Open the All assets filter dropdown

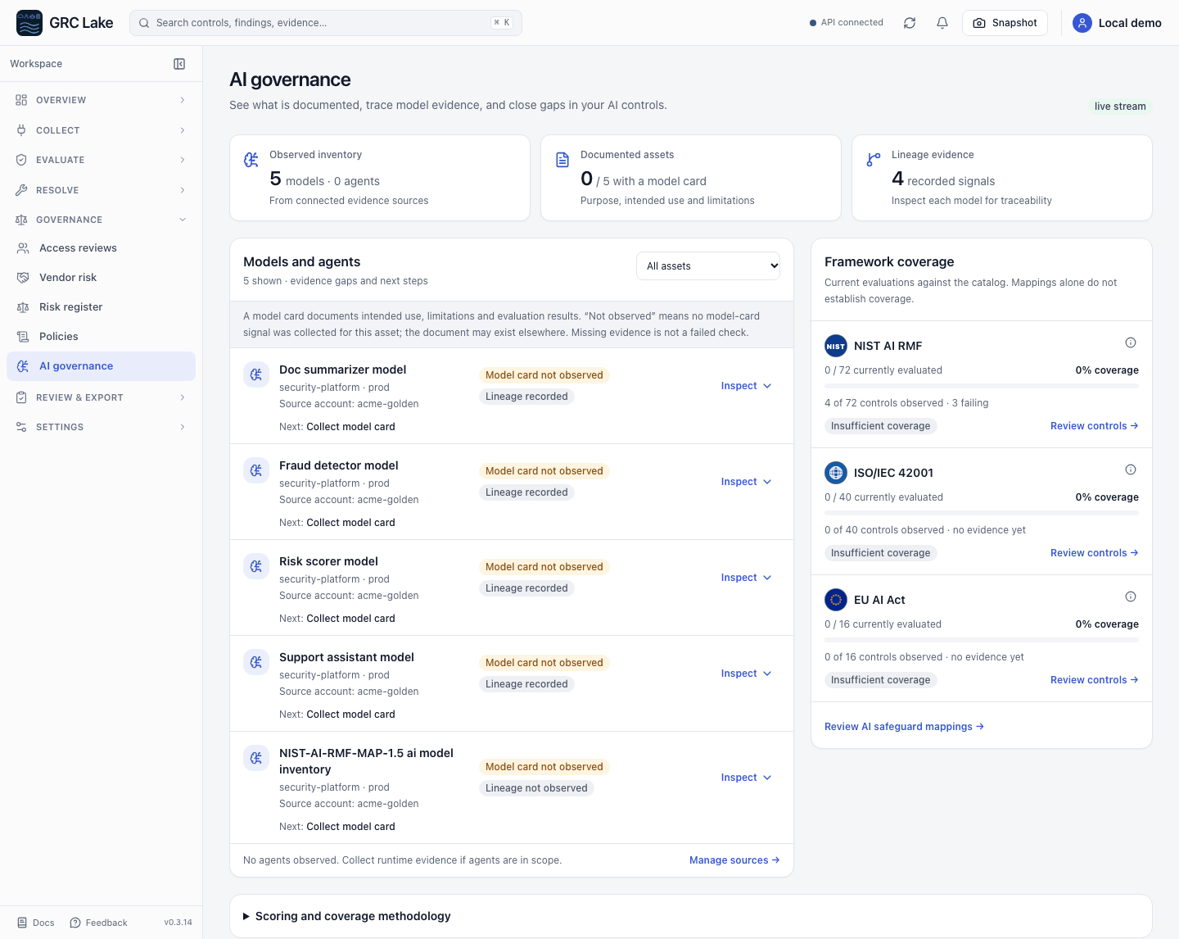[708, 266]
